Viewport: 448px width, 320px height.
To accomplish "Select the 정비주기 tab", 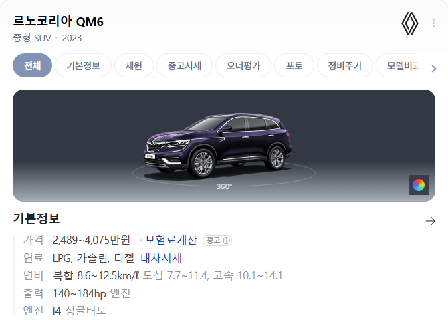I will click(x=345, y=65).
